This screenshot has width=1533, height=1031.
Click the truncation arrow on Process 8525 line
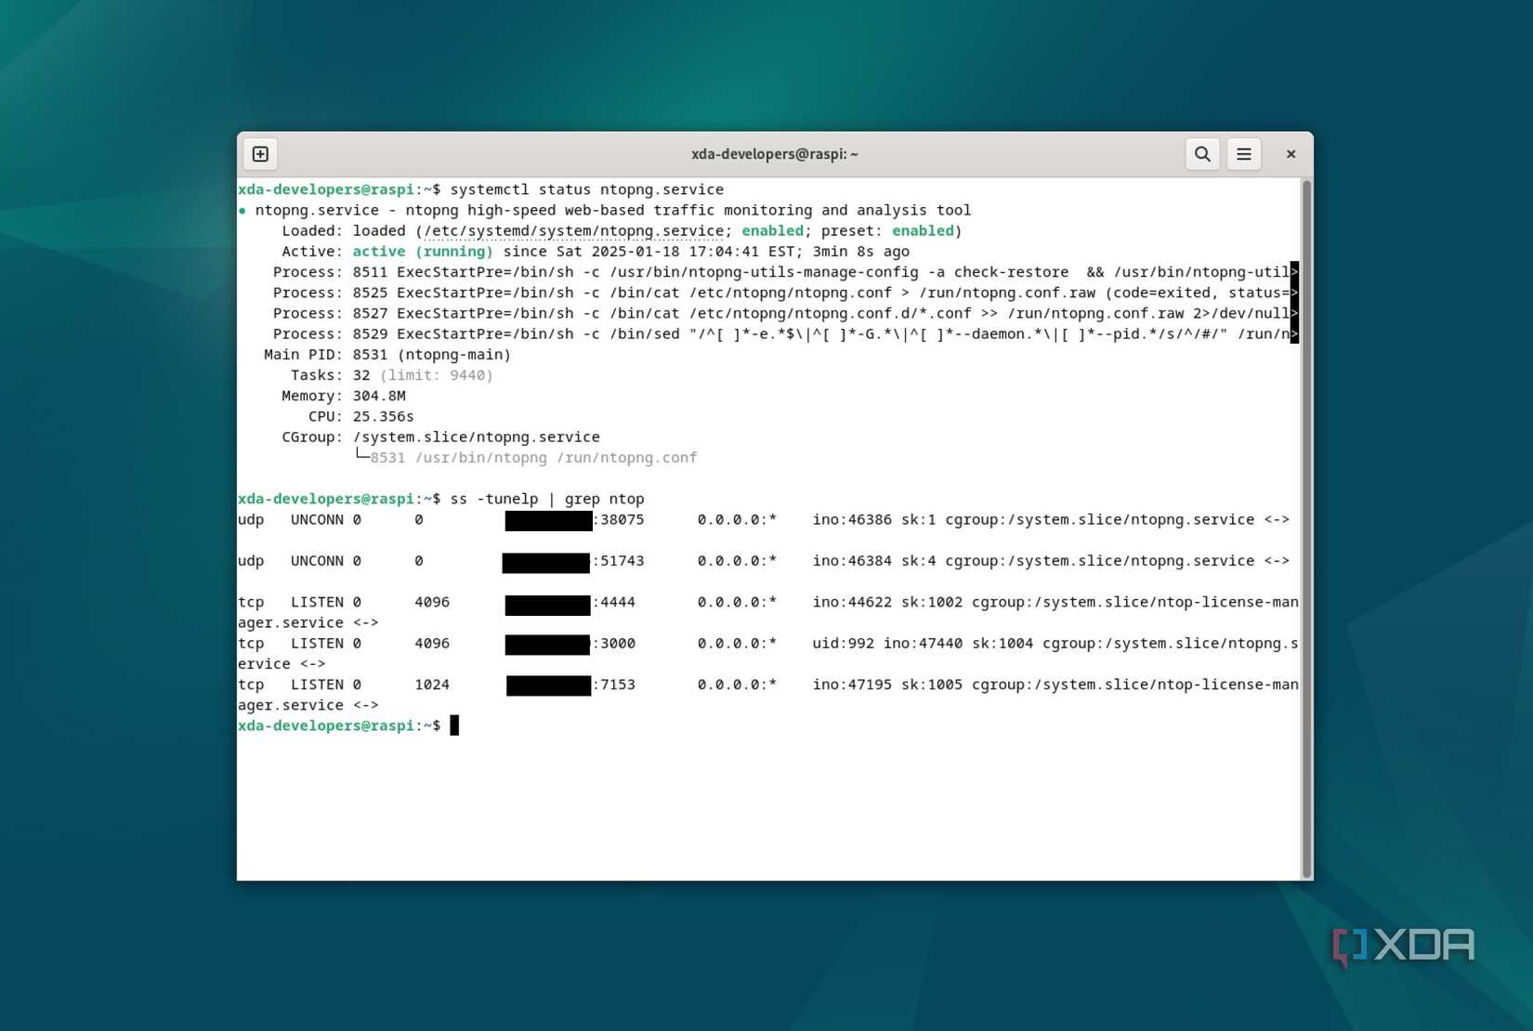click(x=1295, y=293)
